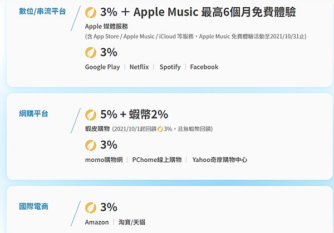Image resolution: width=334 pixels, height=233 pixels.
Task: Open the momo購物網 merchant label
Action: [x=104, y=160]
